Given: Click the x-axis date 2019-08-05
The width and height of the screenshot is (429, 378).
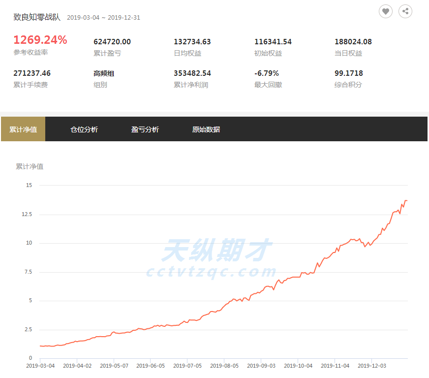Looking at the screenshot, I should tap(224, 366).
